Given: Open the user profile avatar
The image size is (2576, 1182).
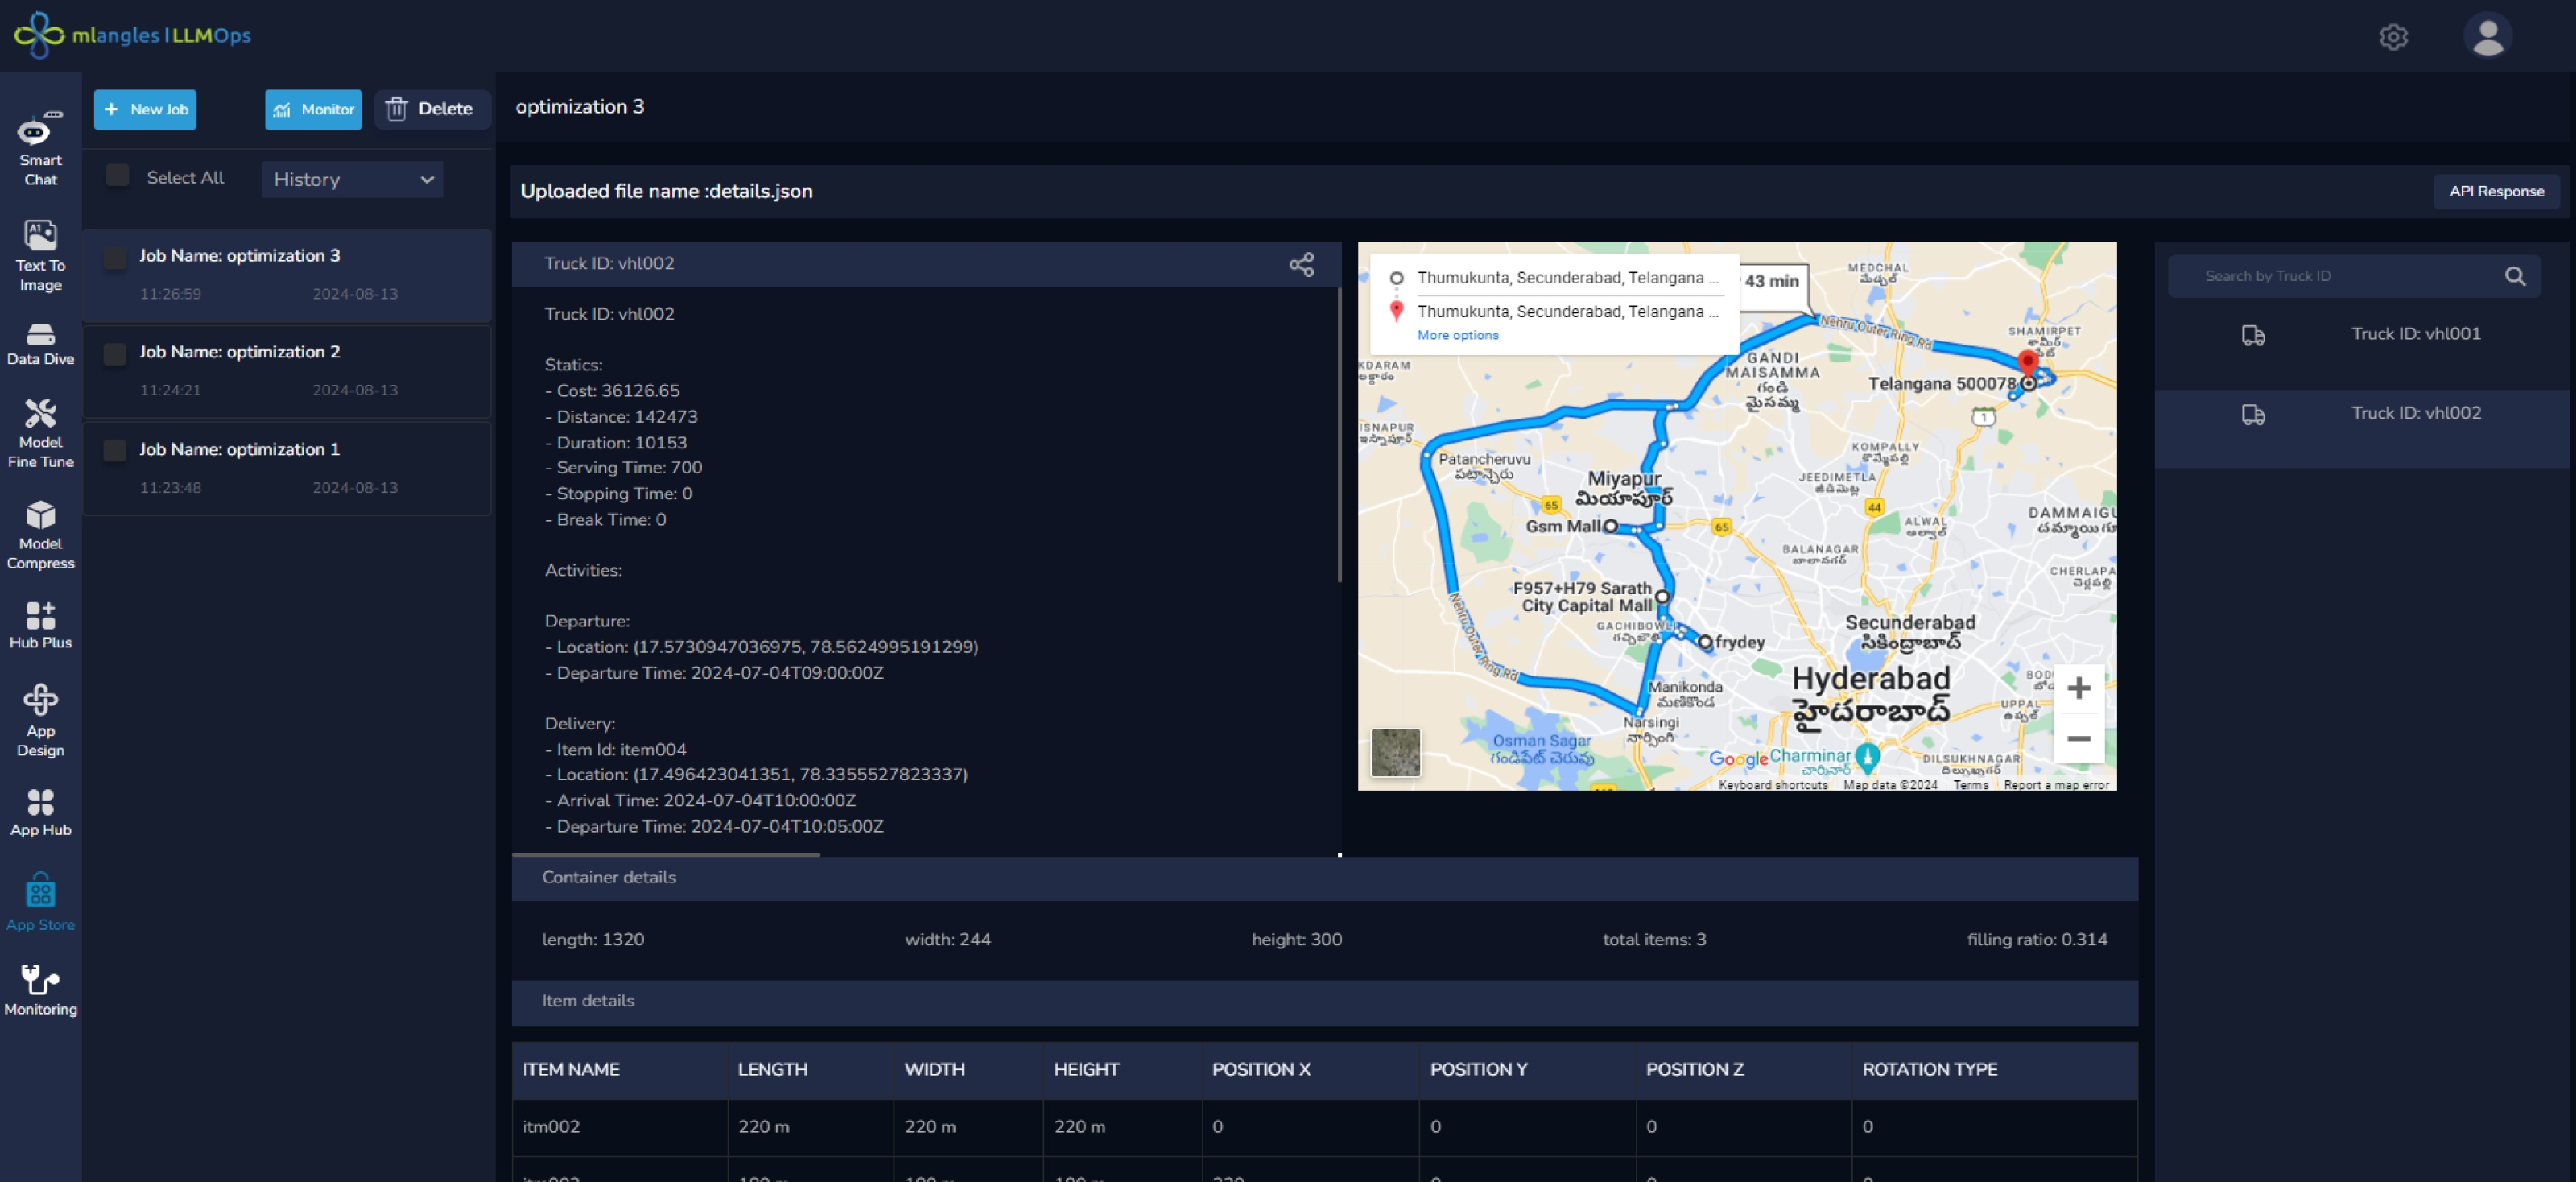Looking at the screenshot, I should 2487,36.
